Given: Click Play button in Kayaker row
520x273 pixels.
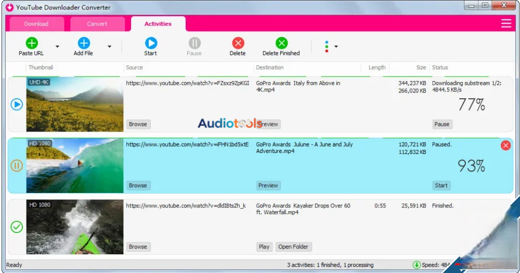Looking at the screenshot, I should click(x=264, y=247).
